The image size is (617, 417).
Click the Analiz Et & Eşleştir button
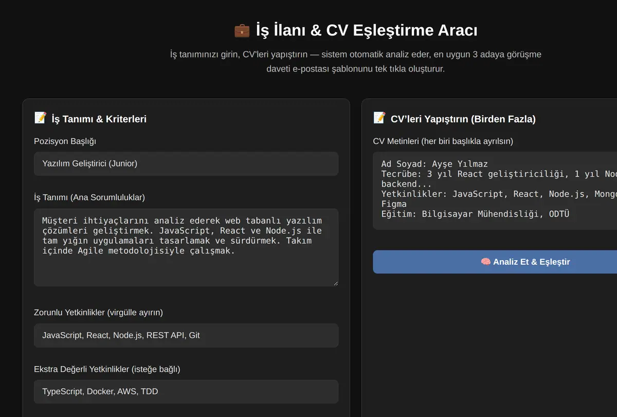pyautogui.click(x=495, y=262)
